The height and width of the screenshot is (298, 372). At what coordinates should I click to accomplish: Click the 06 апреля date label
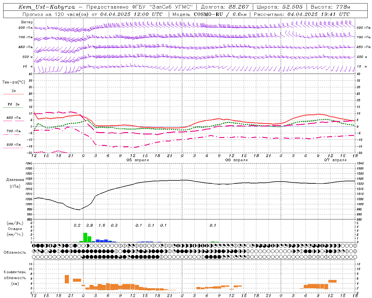click(237, 160)
